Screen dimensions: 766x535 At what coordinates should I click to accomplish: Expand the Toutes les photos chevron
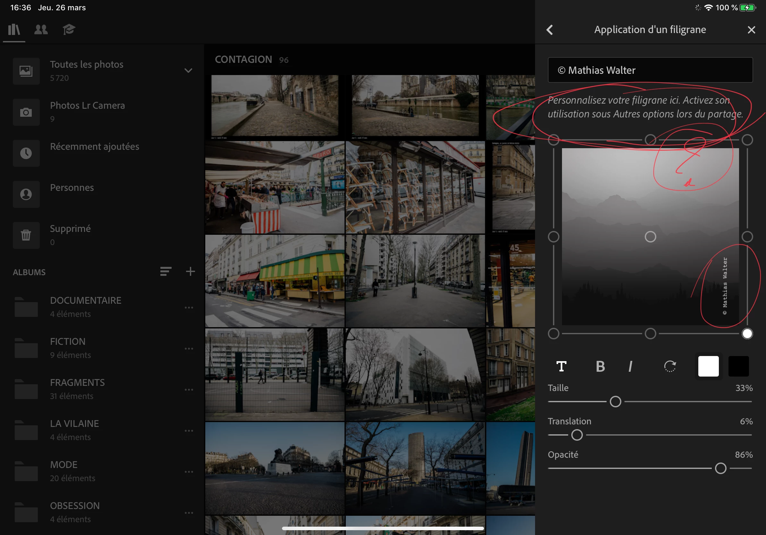[x=189, y=70]
